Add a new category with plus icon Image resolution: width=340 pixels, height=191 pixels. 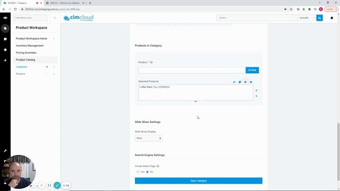47,67
